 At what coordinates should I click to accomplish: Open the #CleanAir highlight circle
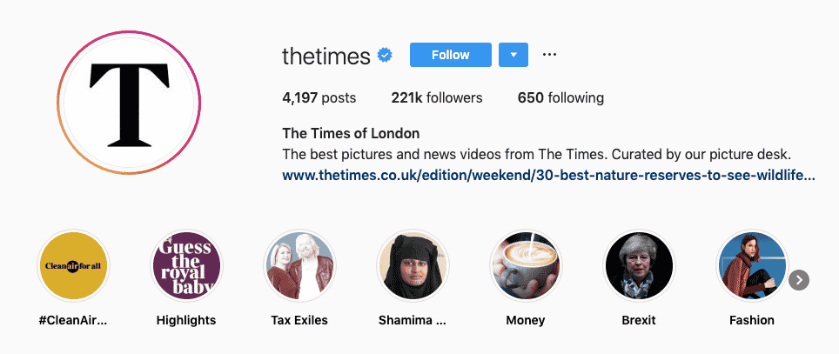point(73,266)
